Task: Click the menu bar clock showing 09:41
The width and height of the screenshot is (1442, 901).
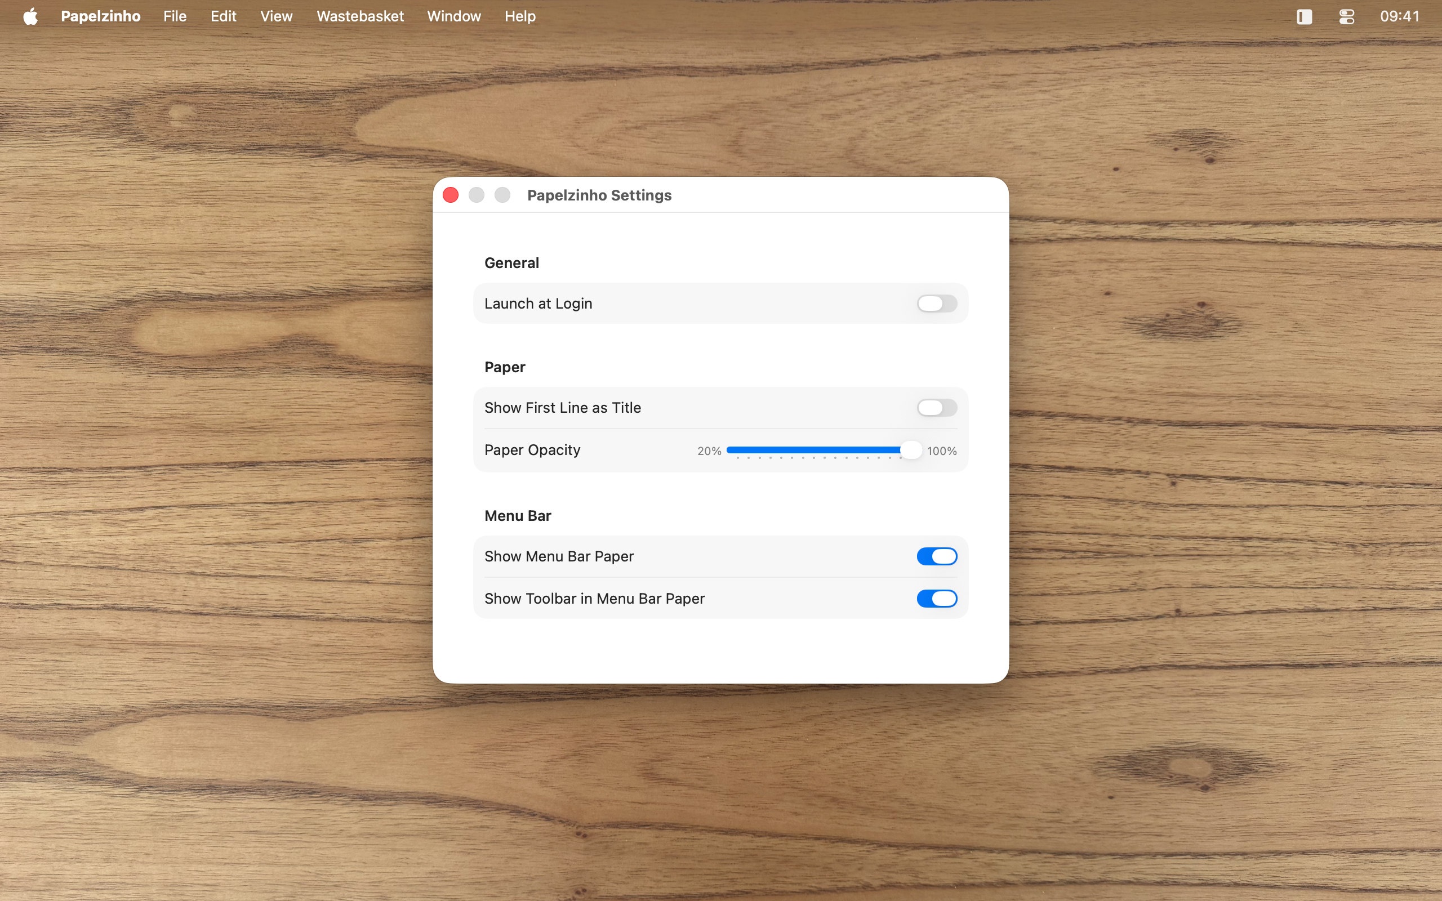Action: [1400, 16]
